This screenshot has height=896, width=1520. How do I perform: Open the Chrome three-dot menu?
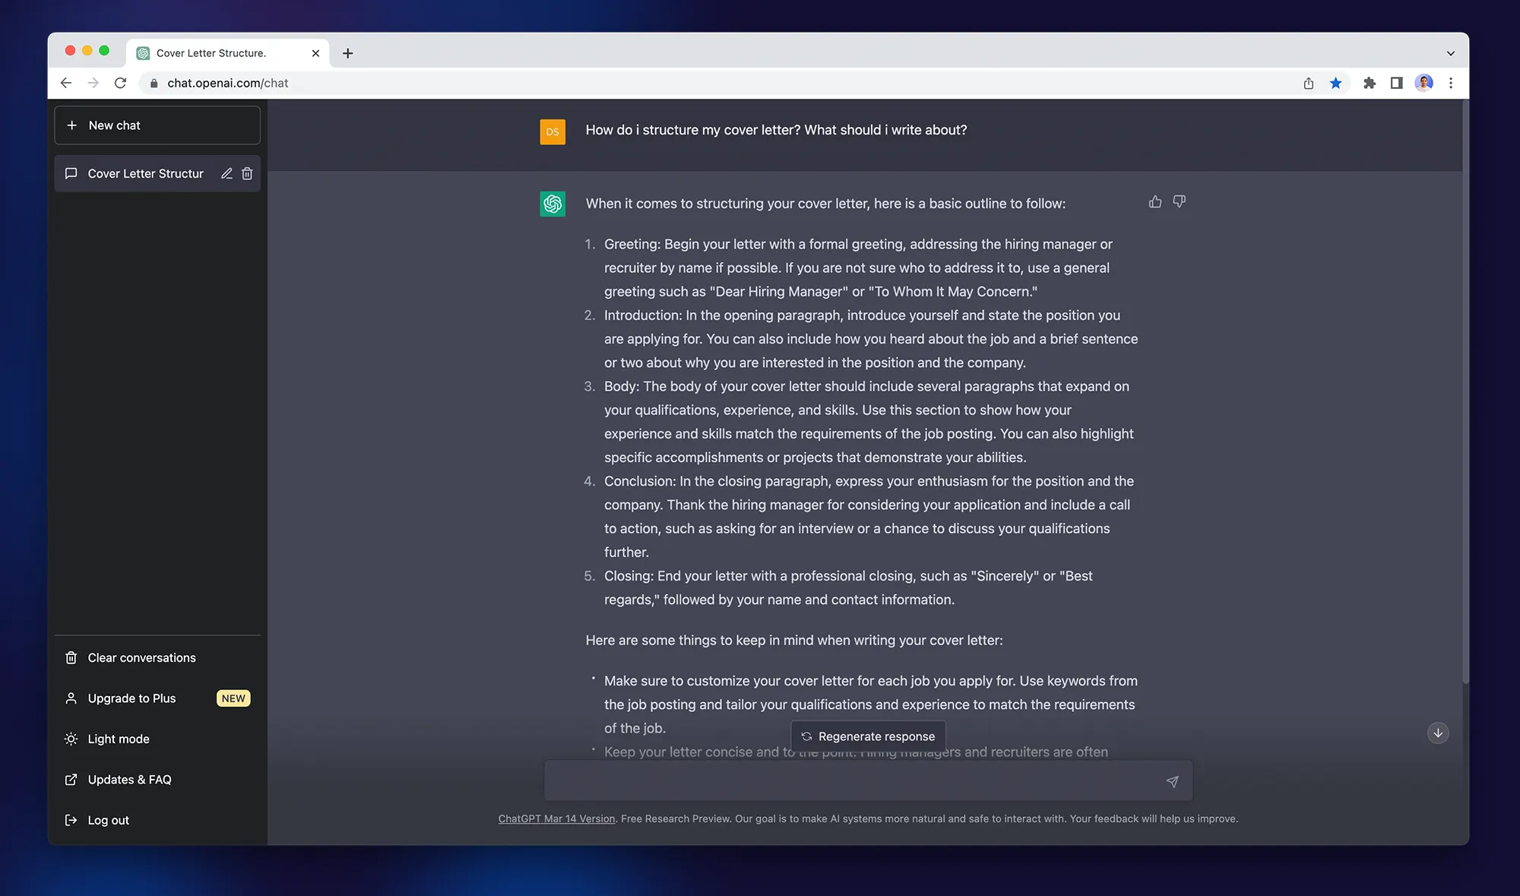click(x=1451, y=83)
